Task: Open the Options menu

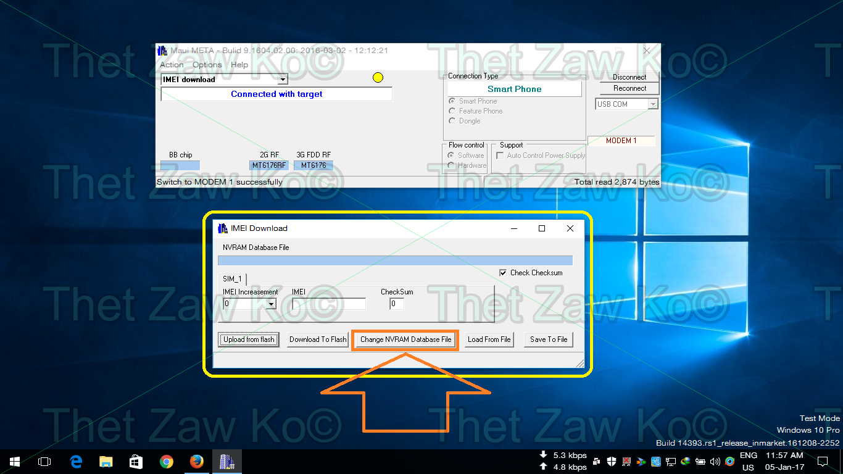Action: 207,65
